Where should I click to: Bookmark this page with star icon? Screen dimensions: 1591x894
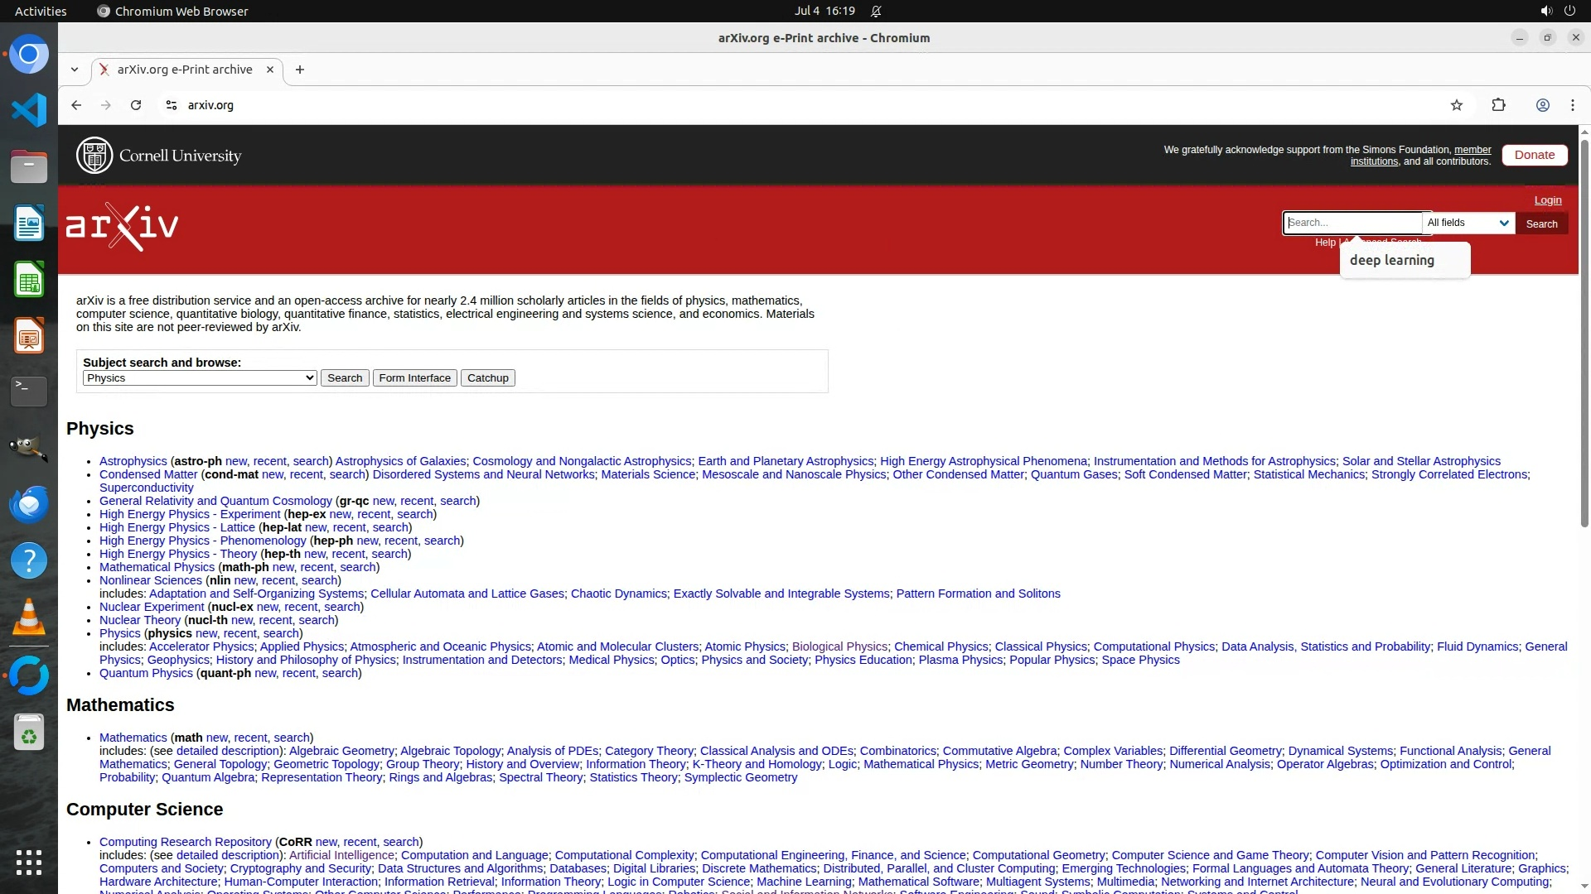coord(1457,105)
